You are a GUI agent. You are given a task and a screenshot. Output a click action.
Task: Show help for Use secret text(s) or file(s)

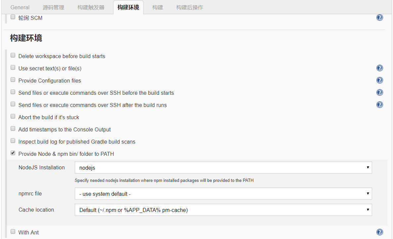click(380, 68)
